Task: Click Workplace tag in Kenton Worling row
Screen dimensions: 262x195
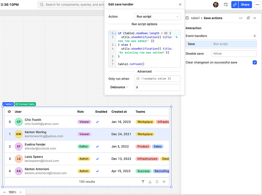Action: click(145, 134)
